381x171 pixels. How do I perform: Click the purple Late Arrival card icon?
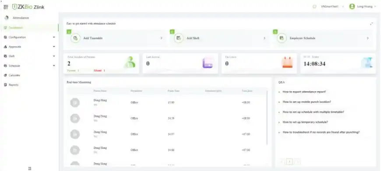point(208,63)
